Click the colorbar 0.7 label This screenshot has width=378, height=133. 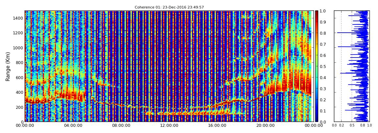tap(323, 44)
